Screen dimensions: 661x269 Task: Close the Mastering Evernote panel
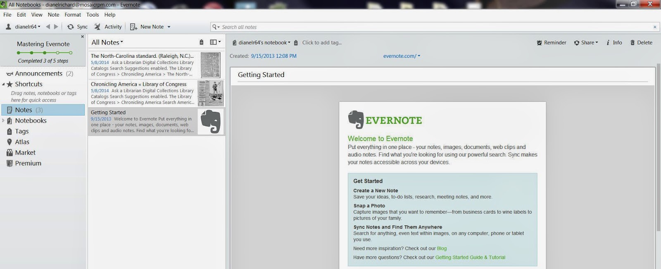coord(82,37)
